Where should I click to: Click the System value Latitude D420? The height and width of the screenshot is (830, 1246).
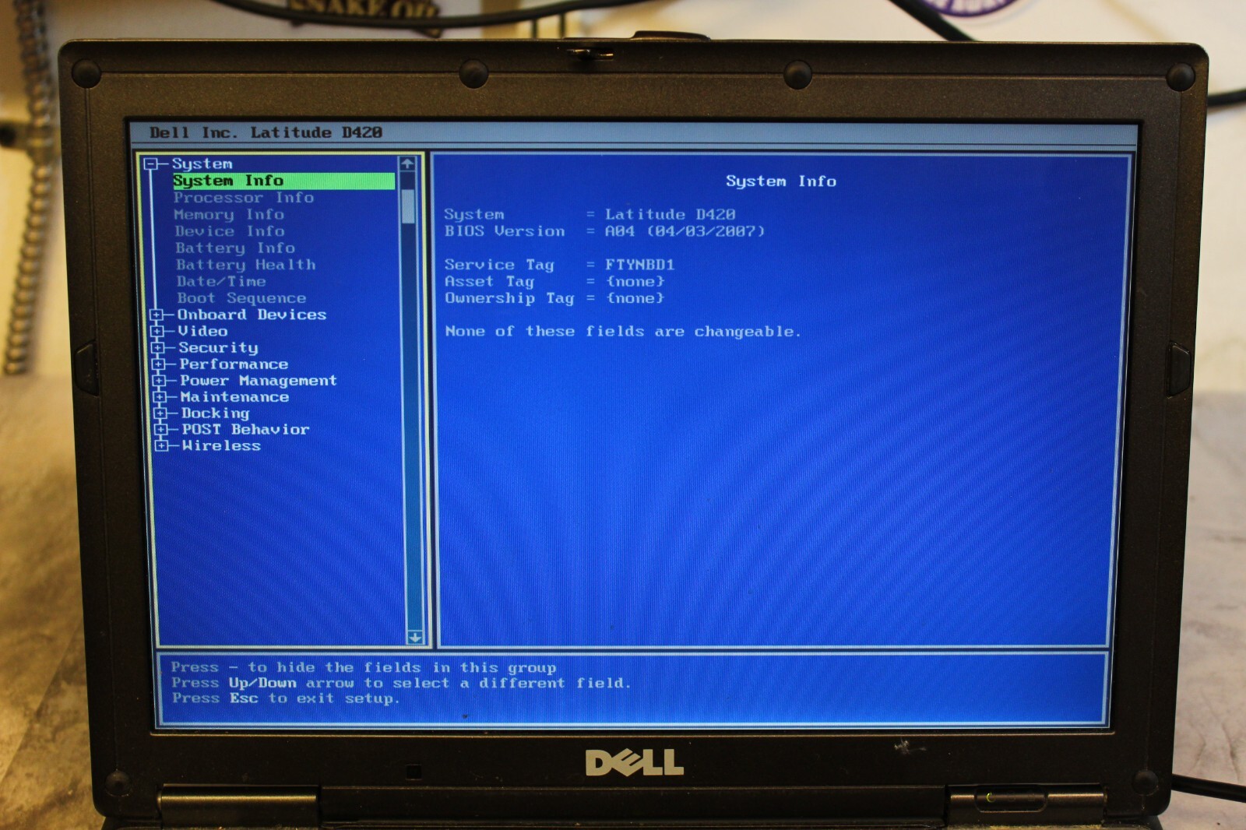pos(670,215)
